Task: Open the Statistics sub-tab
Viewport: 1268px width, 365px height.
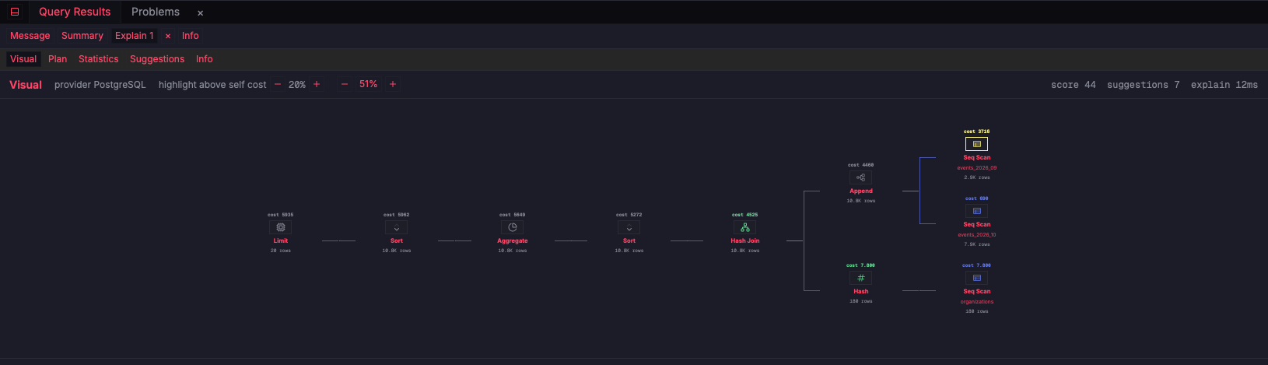Action: pyautogui.click(x=99, y=59)
